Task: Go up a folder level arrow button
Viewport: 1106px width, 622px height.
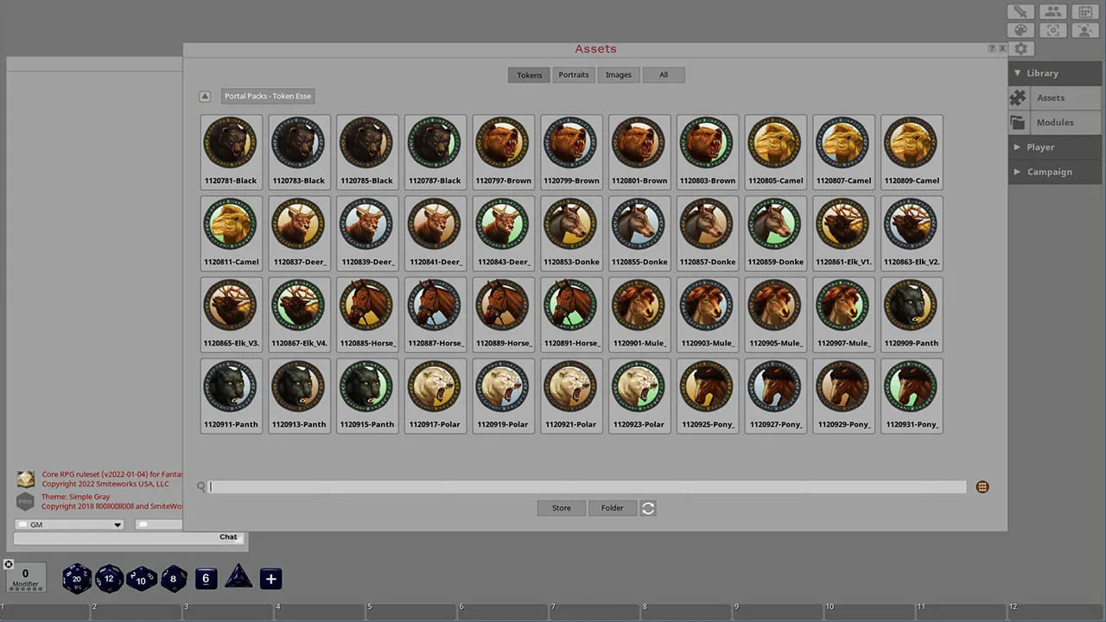Action: coord(205,97)
